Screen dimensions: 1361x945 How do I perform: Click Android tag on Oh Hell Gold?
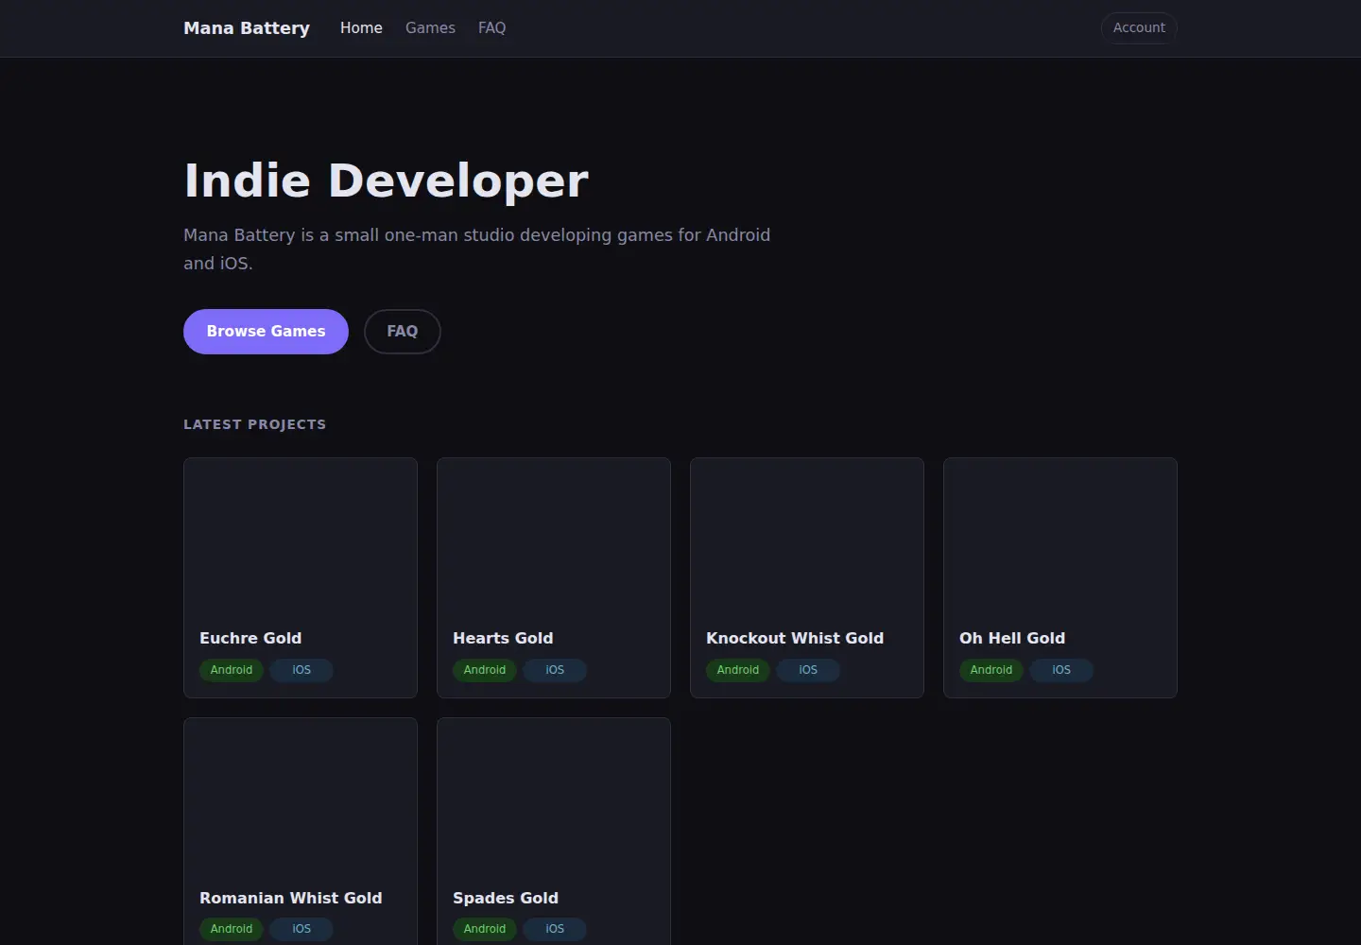[x=991, y=670]
